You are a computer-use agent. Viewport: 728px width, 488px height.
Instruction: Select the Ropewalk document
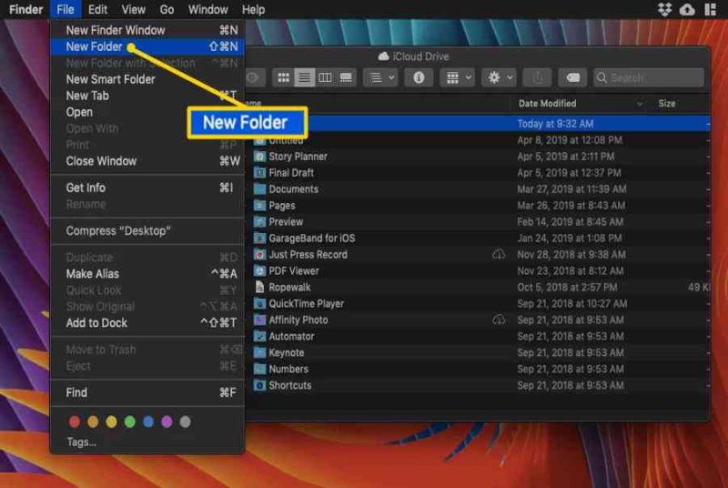pyautogui.click(x=478, y=287)
